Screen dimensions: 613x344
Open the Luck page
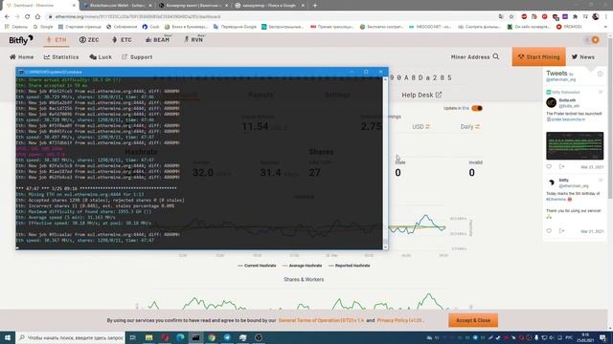[101, 57]
